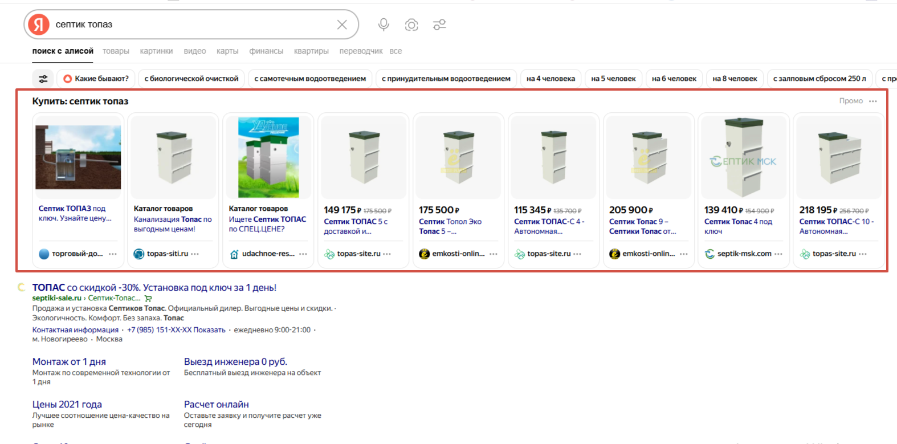Click the udachnoe-res house favicon
This screenshot has width=897, height=444.
[234, 254]
